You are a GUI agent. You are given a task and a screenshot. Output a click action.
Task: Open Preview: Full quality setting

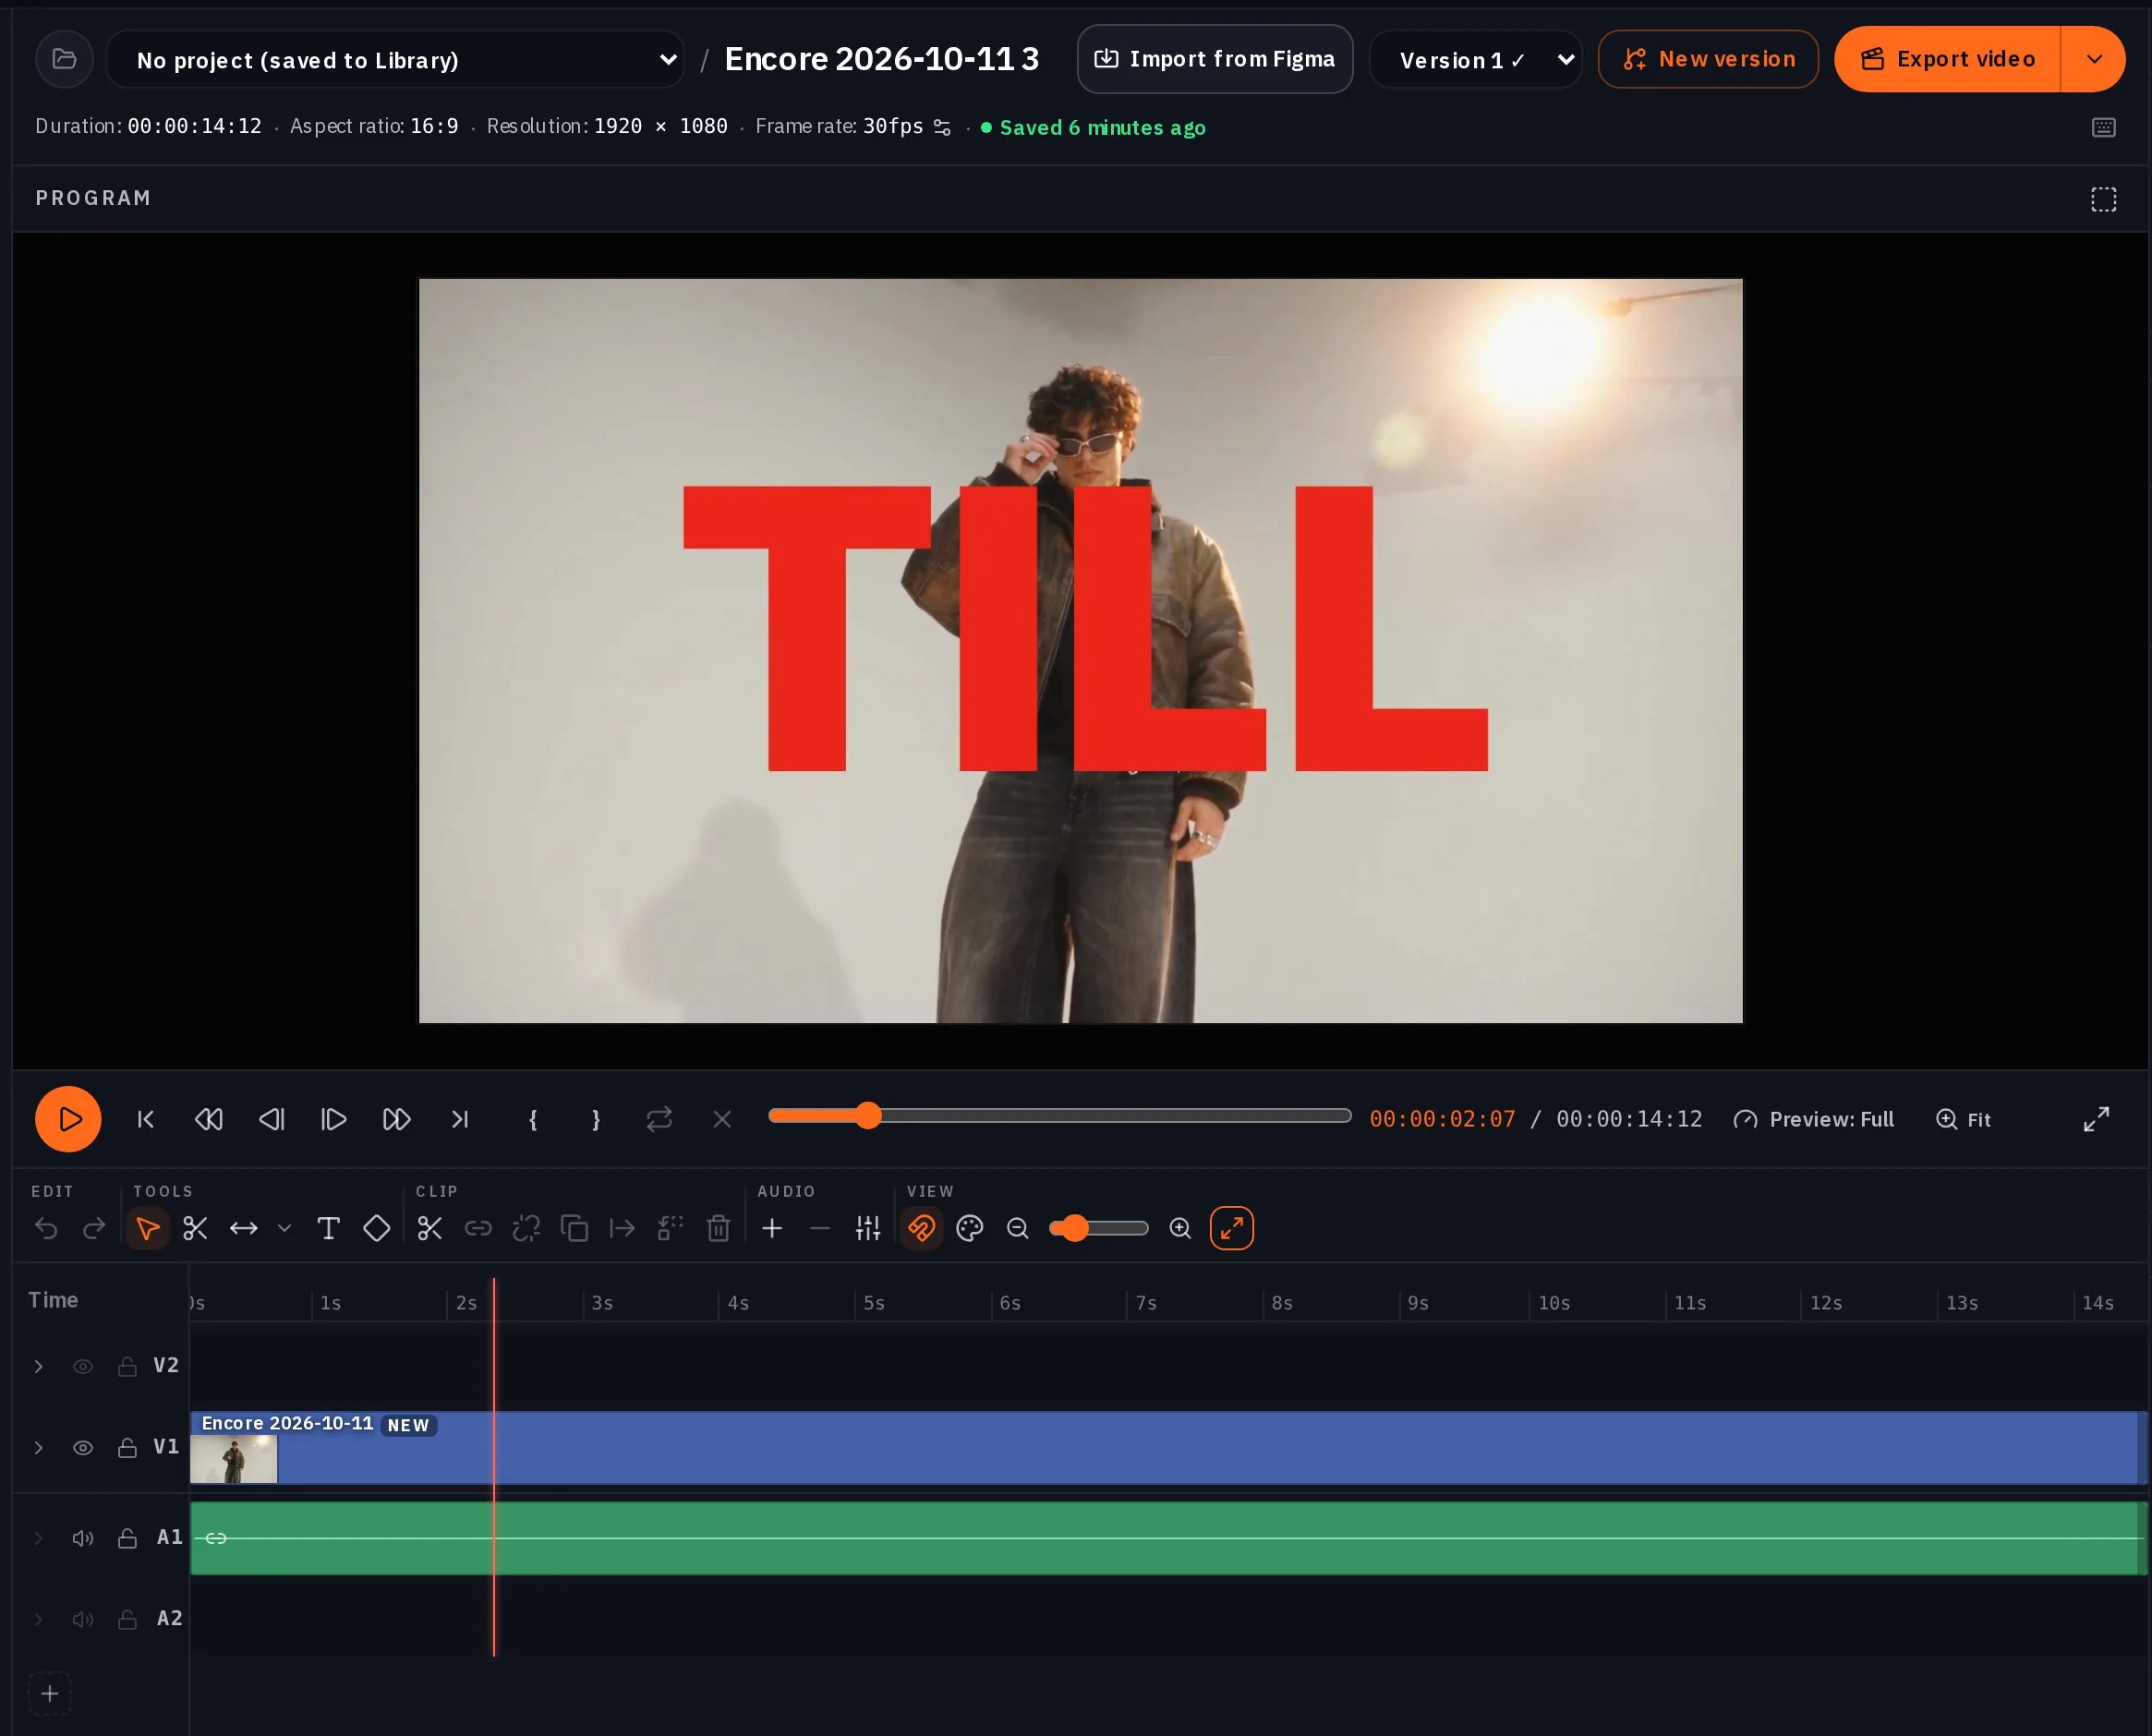click(1814, 1119)
